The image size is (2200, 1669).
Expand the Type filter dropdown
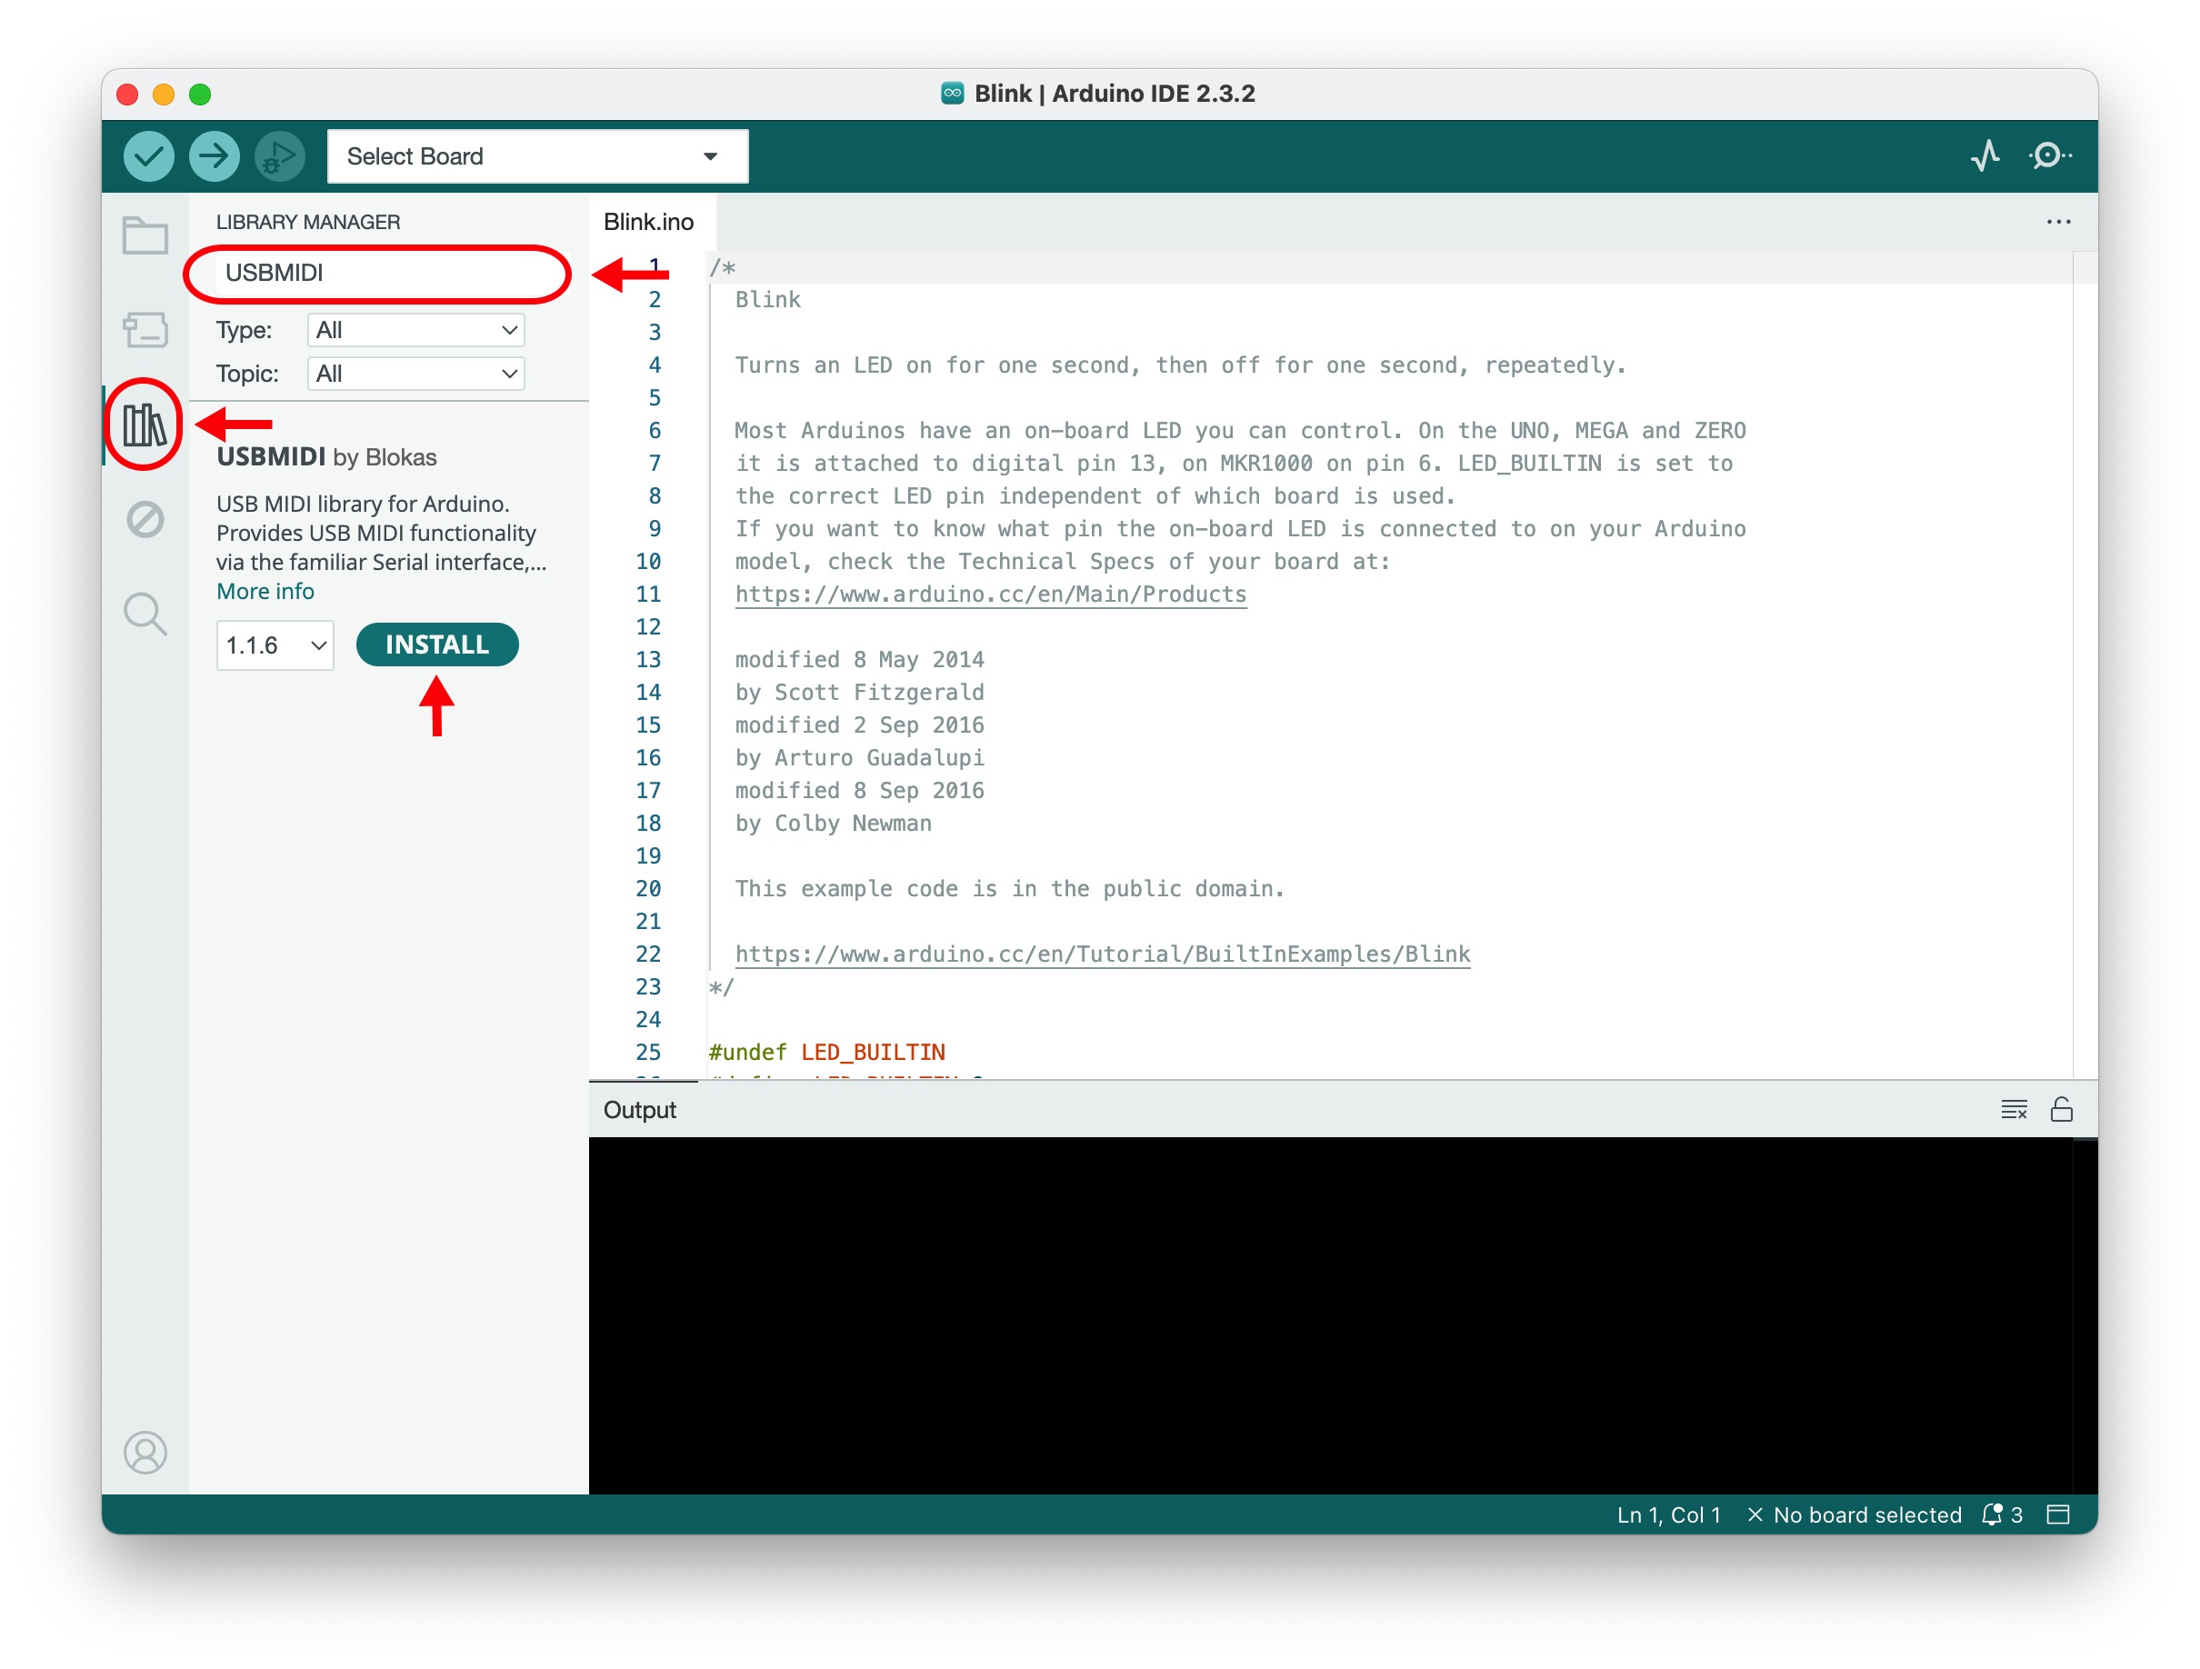(x=415, y=330)
